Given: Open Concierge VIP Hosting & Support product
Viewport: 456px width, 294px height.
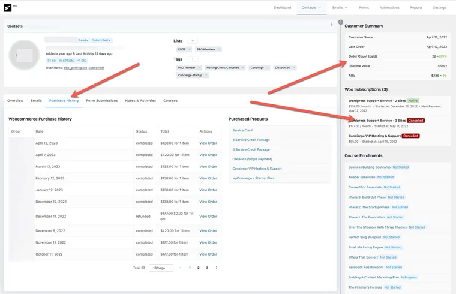Looking at the screenshot, I should [257, 169].
